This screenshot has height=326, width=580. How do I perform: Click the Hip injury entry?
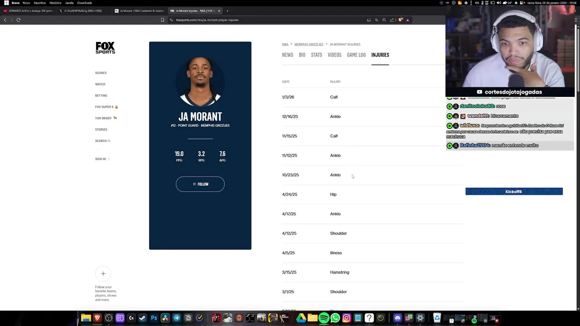click(333, 194)
